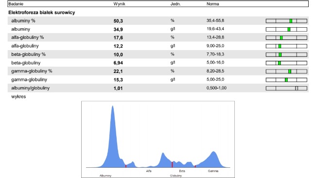Click the wykres label
Image resolution: width=316 pixels, height=178 pixels.
[x=18, y=97]
